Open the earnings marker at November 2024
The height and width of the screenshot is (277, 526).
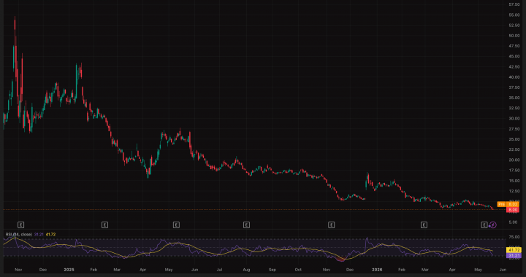point(21,225)
